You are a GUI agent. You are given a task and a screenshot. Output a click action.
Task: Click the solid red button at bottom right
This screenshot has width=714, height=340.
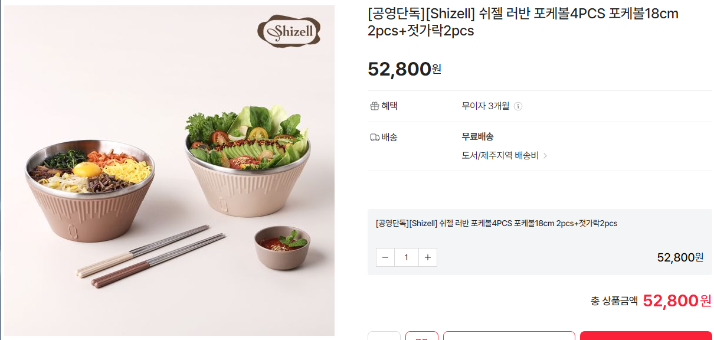(x=646, y=336)
